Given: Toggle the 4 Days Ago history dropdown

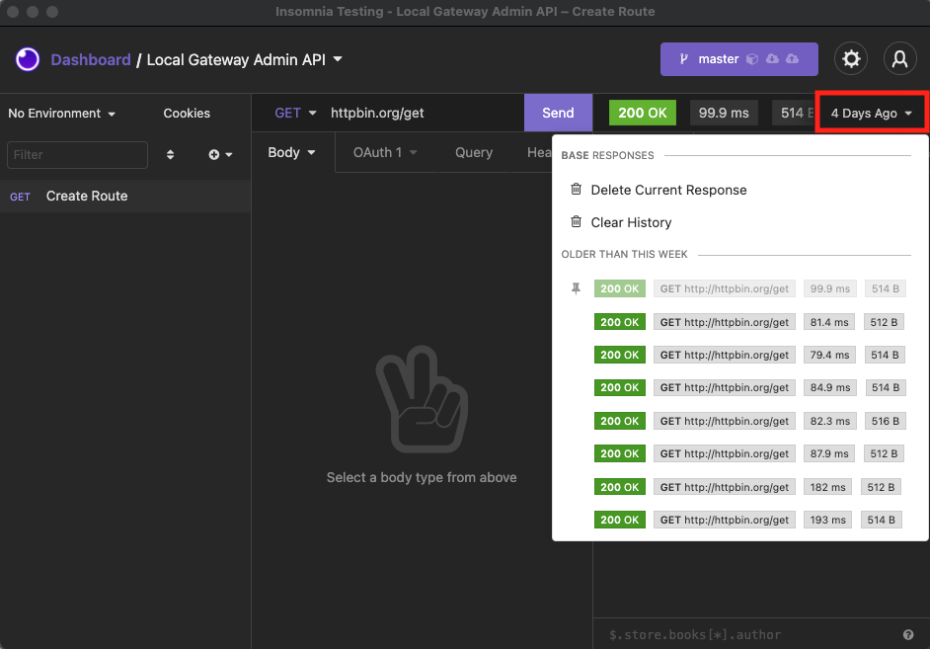Looking at the screenshot, I should coord(872,114).
